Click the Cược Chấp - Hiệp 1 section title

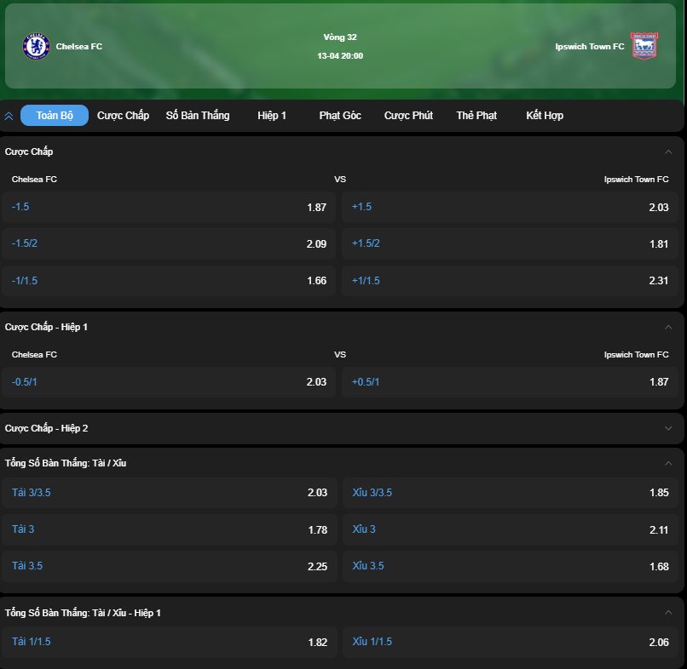coord(46,328)
